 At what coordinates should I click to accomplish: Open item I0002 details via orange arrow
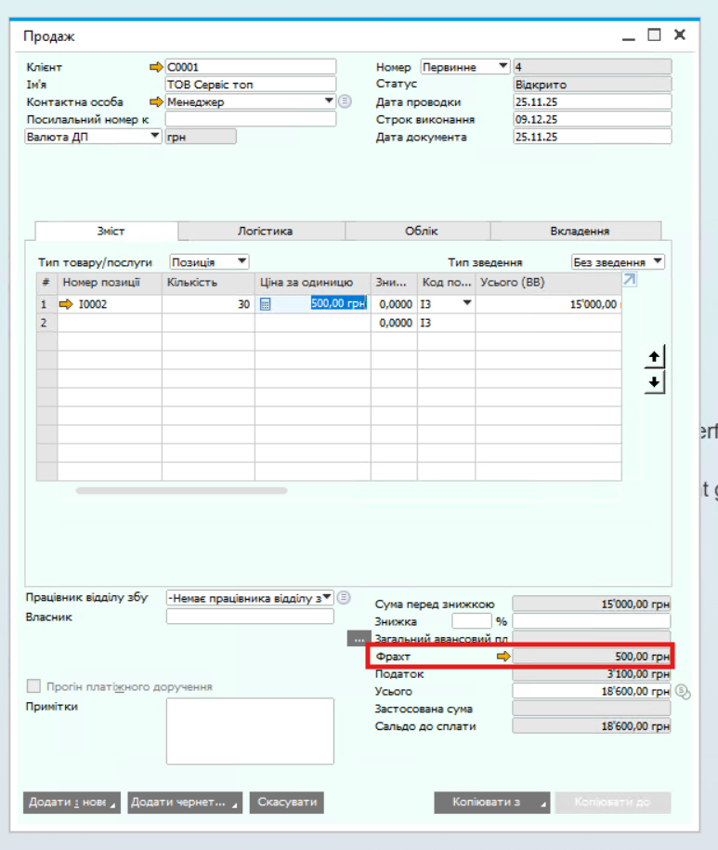click(66, 303)
